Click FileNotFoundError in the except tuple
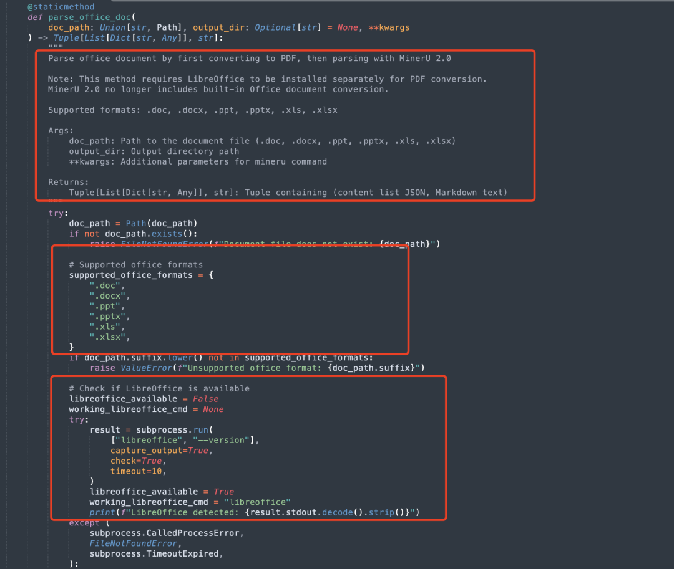 [x=134, y=543]
